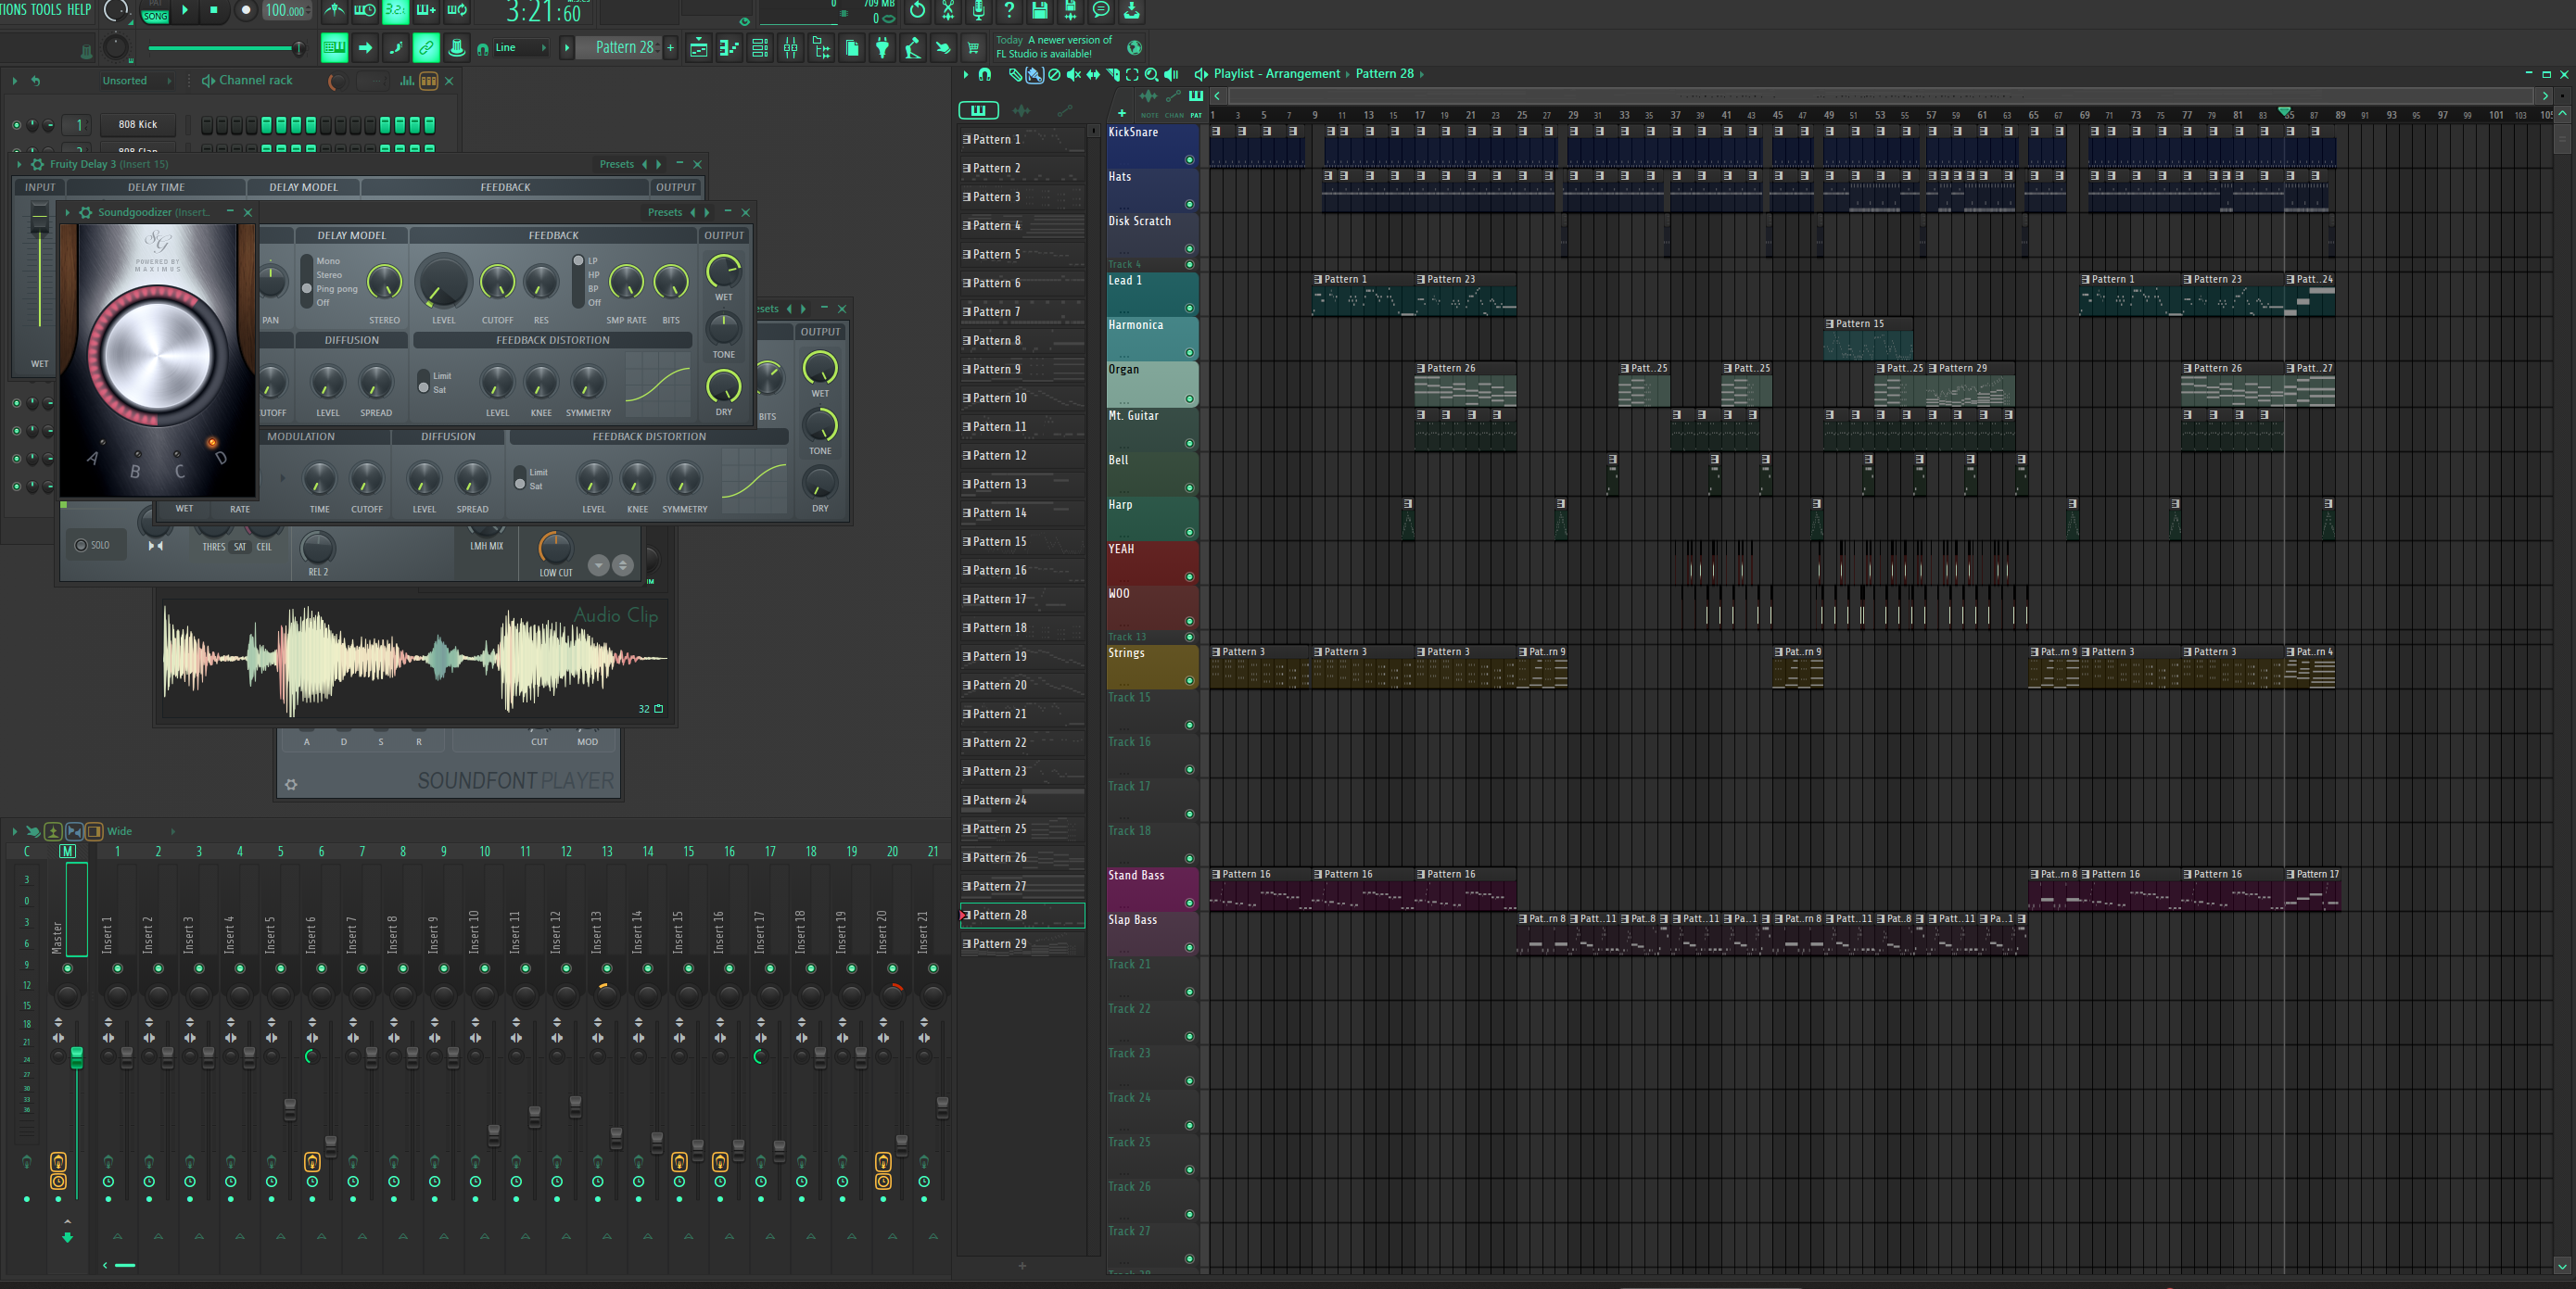
Task: Click the globe news icon
Action: pos(1134,47)
